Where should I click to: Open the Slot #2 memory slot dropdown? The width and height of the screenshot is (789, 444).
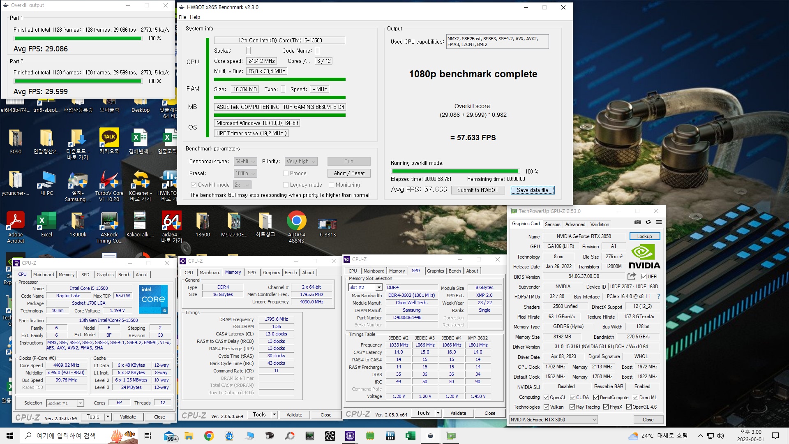365,287
